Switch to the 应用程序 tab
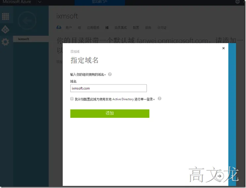 93,28
